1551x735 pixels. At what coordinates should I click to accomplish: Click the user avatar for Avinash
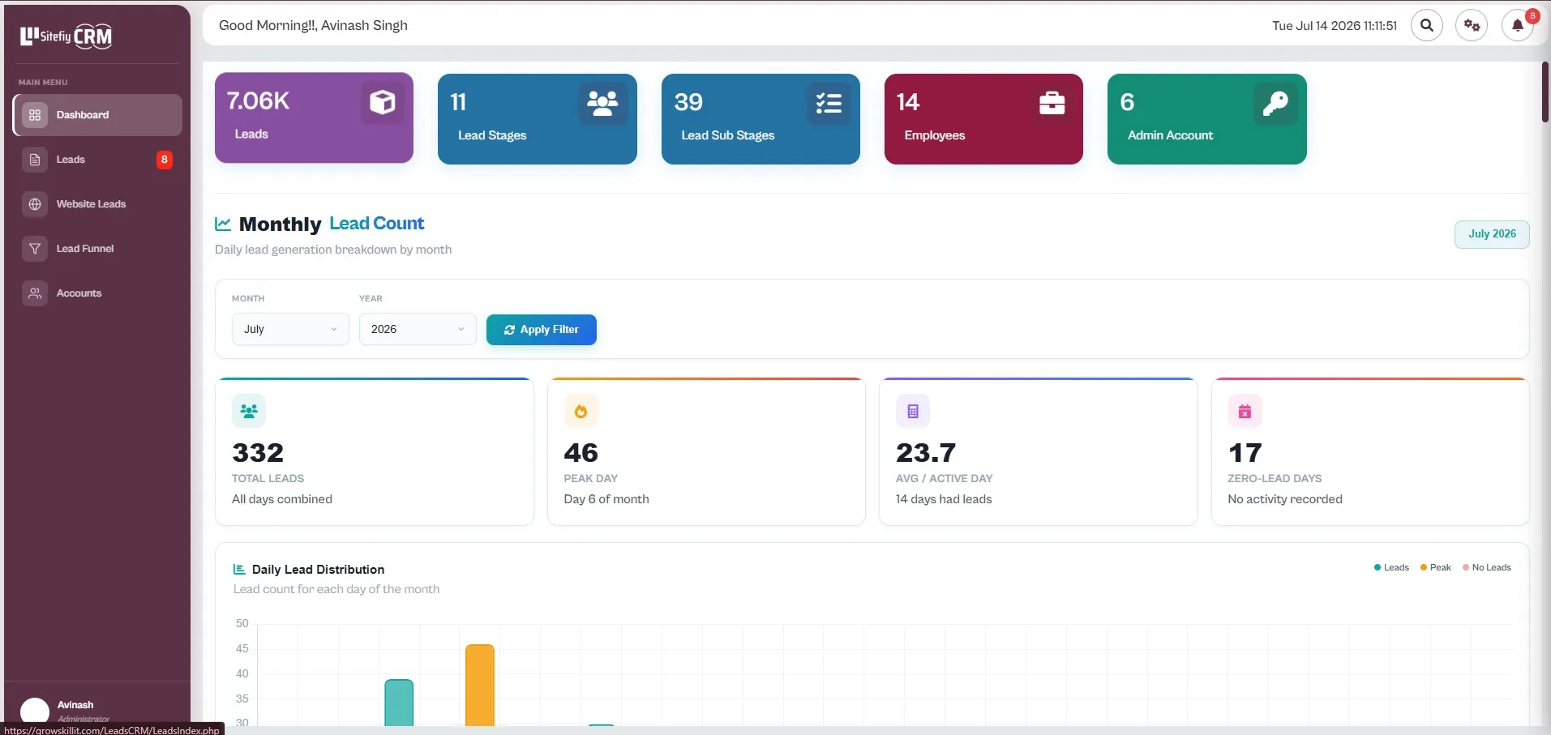[35, 711]
